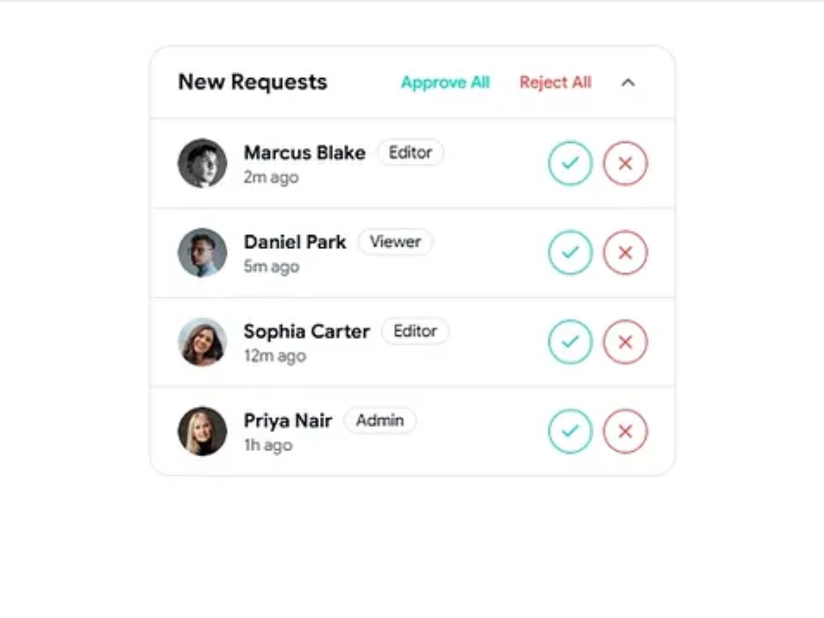Reject Marcus Blake's request with the X
Screen dimensions: 824x618
click(x=625, y=163)
